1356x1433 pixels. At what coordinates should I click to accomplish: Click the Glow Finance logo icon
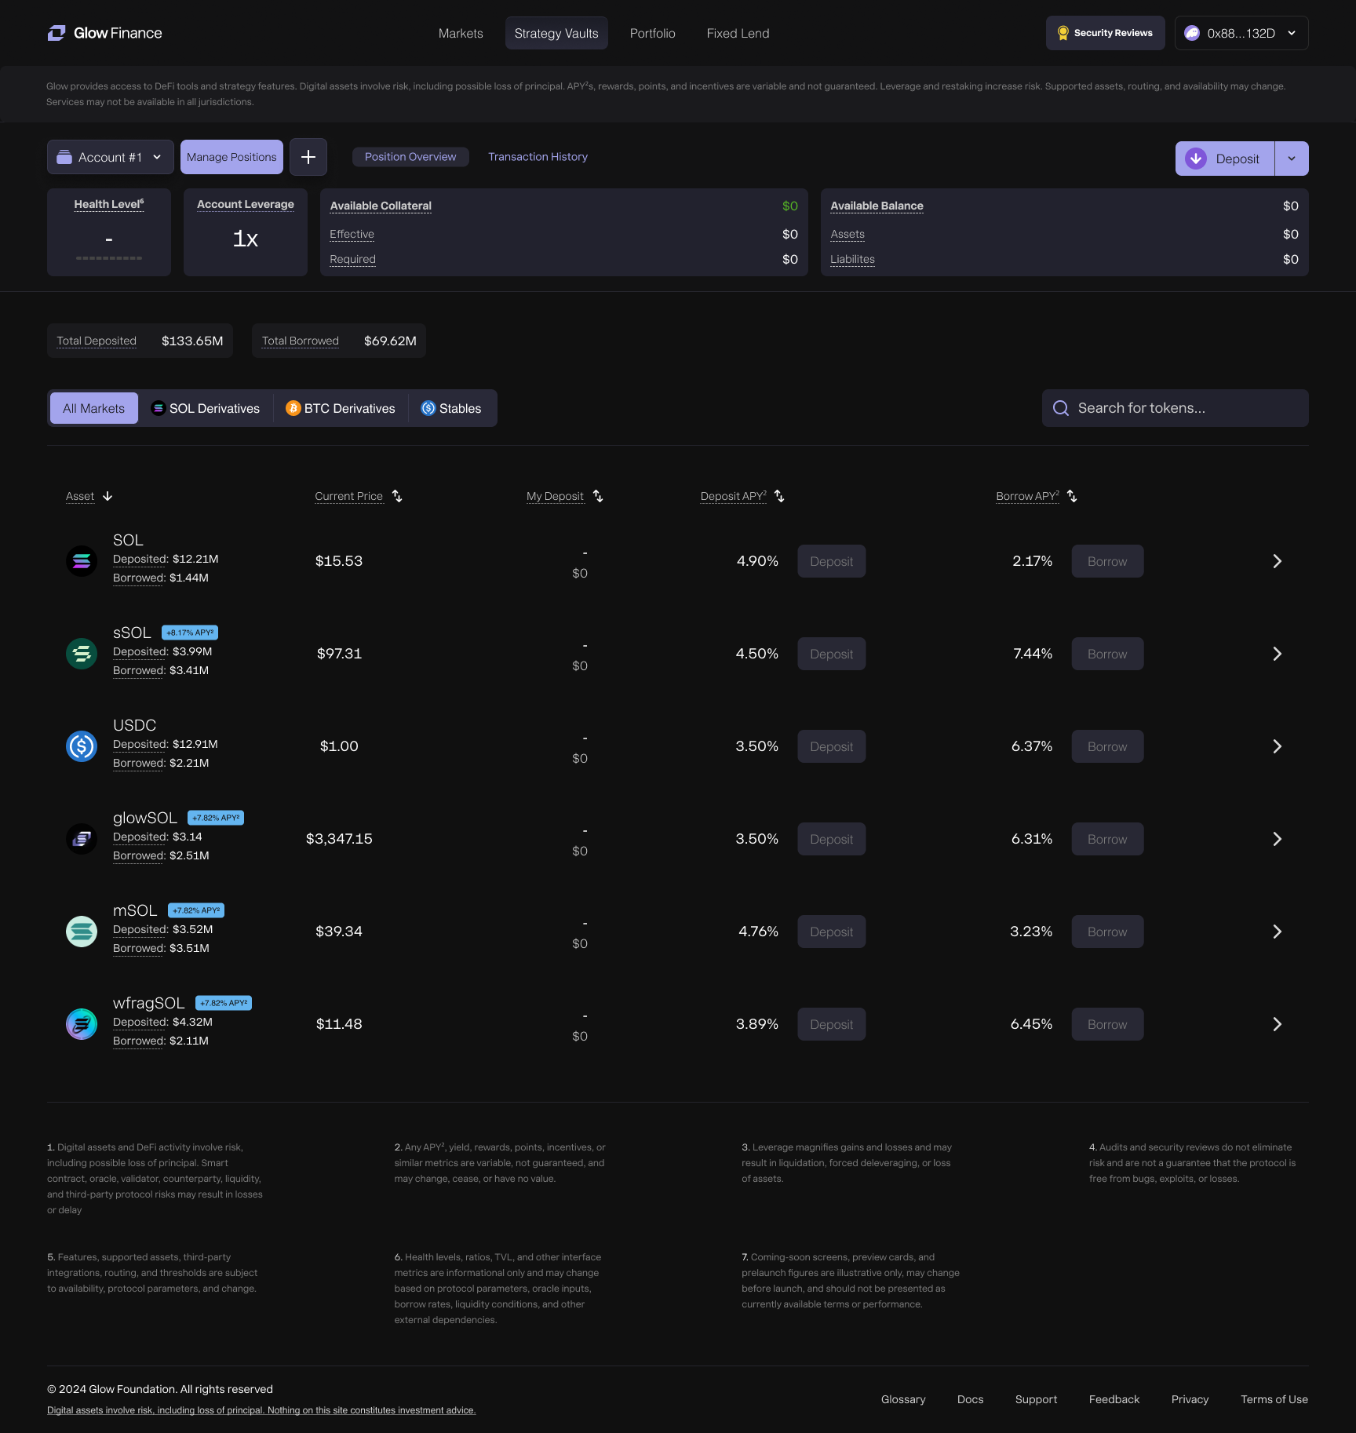pyautogui.click(x=56, y=33)
